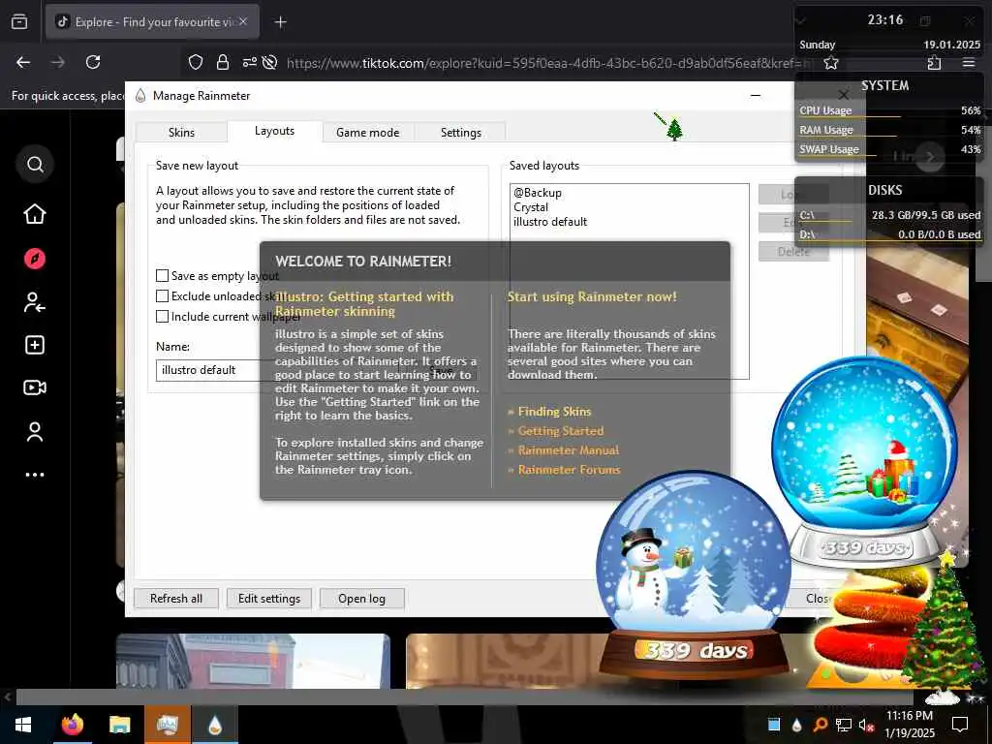Open Profile icon in TikTok sidebar
Image resolution: width=992 pixels, height=744 pixels.
click(x=35, y=431)
